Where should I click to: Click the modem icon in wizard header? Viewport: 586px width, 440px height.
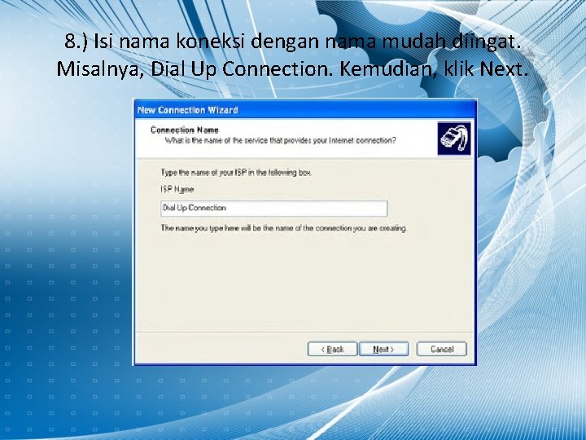click(x=454, y=138)
